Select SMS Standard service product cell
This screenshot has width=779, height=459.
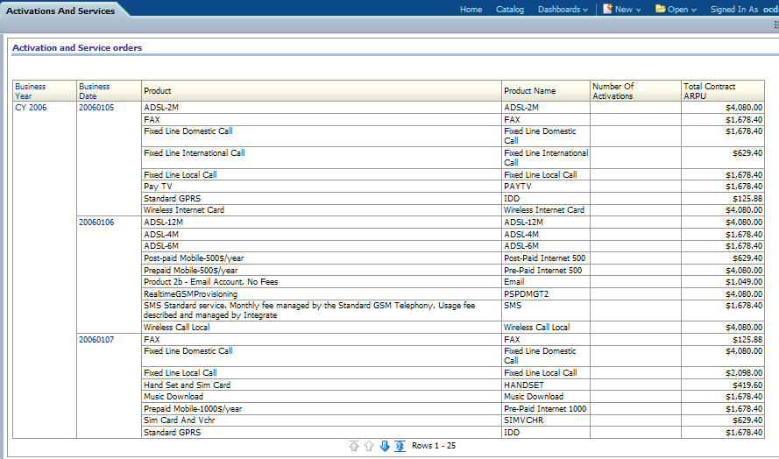(x=322, y=310)
